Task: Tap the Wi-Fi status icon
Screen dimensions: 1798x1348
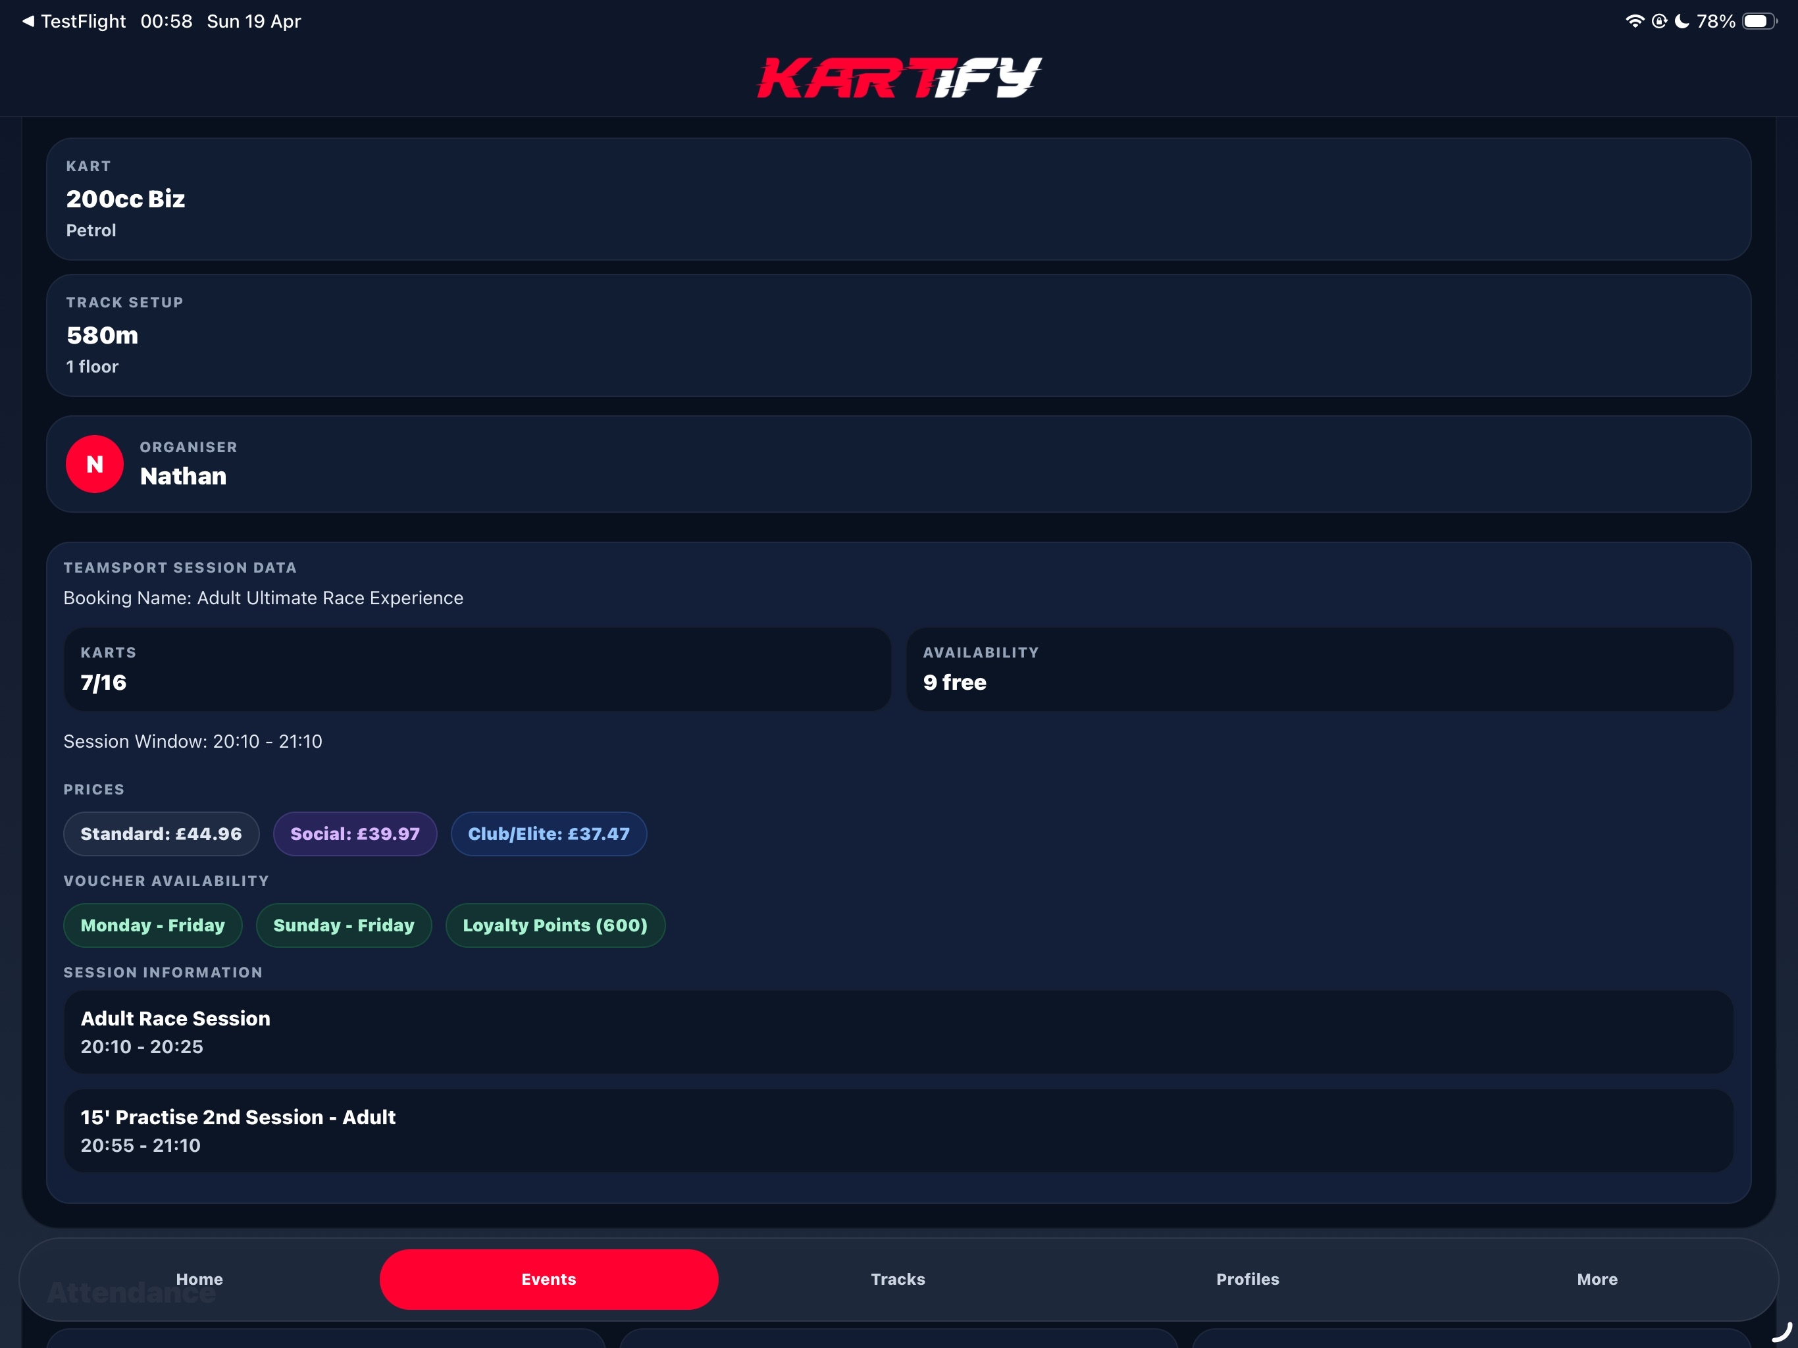Action: [1635, 21]
